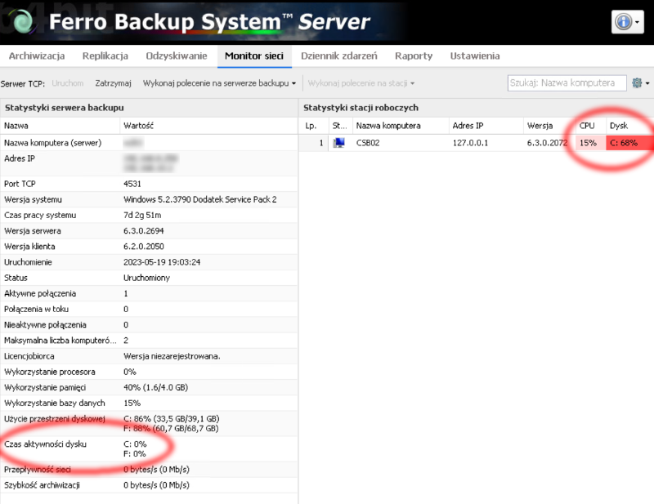The width and height of the screenshot is (654, 504).
Task: Click the Uruchom server button
Action: coord(68,83)
